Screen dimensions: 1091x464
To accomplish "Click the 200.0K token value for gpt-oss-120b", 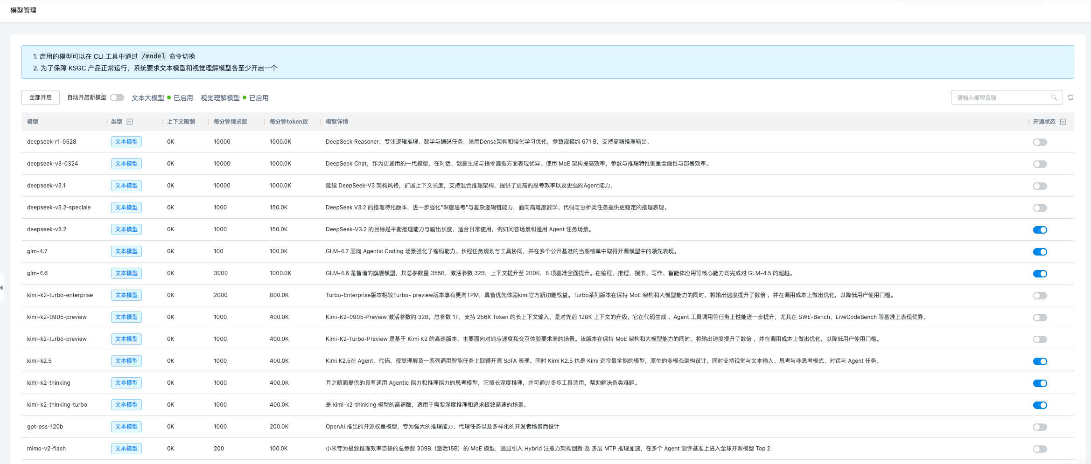I will click(x=279, y=427).
